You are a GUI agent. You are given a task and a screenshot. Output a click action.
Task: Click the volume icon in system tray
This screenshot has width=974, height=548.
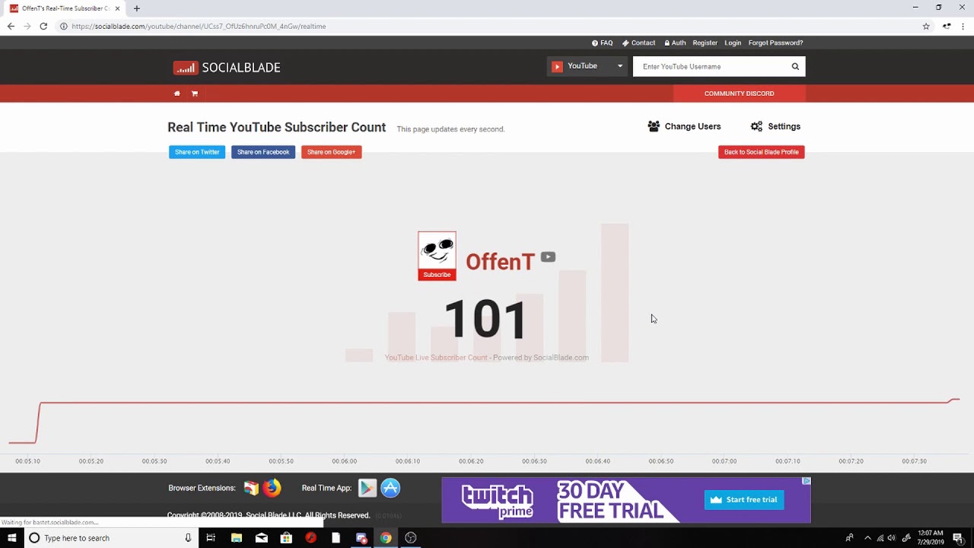(x=892, y=538)
